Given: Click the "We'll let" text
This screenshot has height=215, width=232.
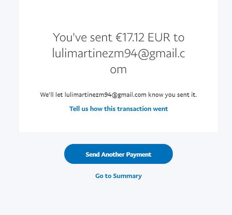Looking at the screenshot, I should point(51,95).
